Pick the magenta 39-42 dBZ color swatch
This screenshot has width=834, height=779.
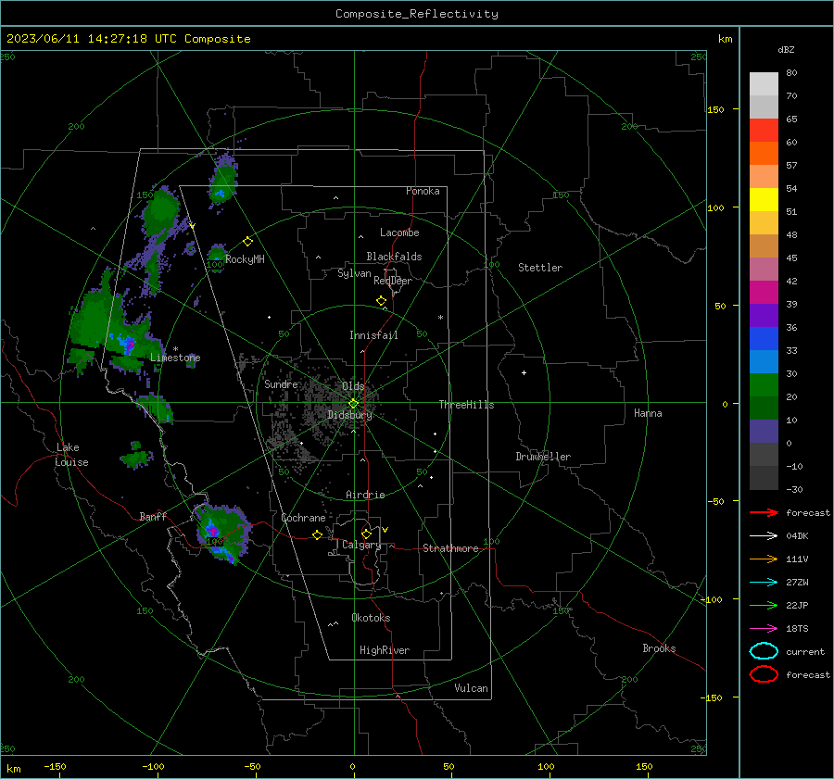pos(764,293)
